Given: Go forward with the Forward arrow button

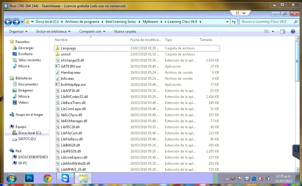Looking at the screenshot, I should 16,22.
